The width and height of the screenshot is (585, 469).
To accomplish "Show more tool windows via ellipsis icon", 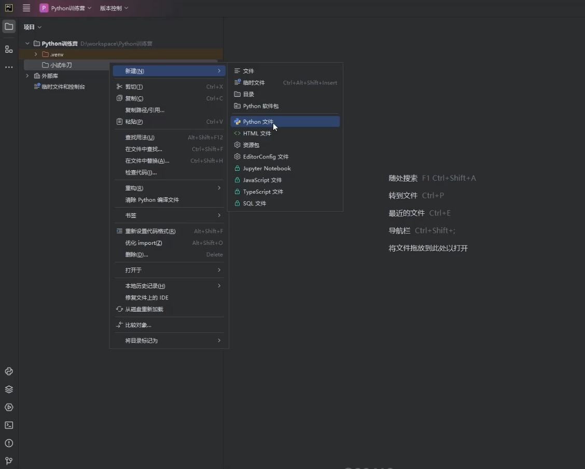I will pyautogui.click(x=8, y=67).
